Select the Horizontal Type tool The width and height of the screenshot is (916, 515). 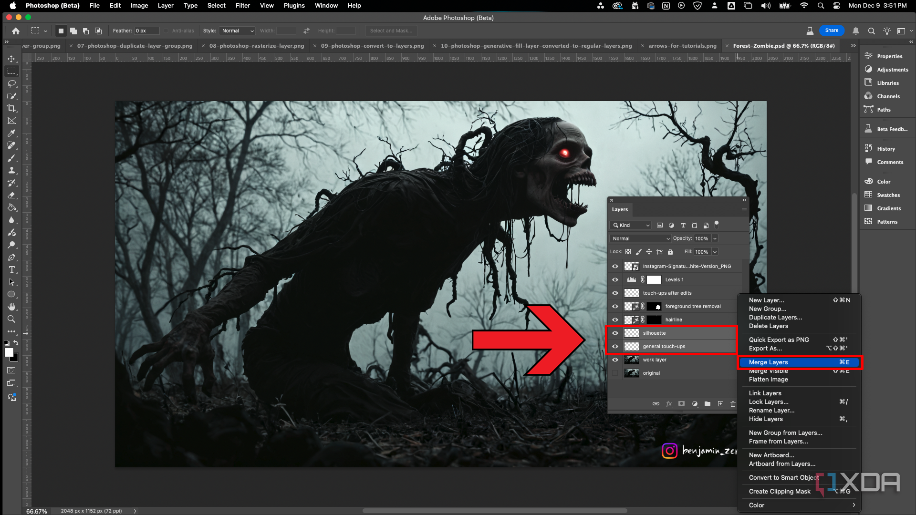coord(11,269)
